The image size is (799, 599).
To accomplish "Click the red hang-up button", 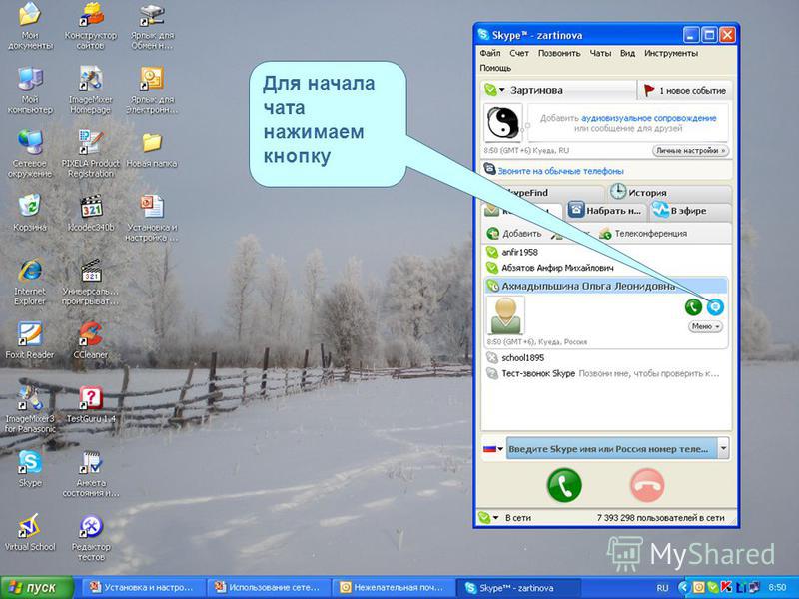I will (x=647, y=485).
